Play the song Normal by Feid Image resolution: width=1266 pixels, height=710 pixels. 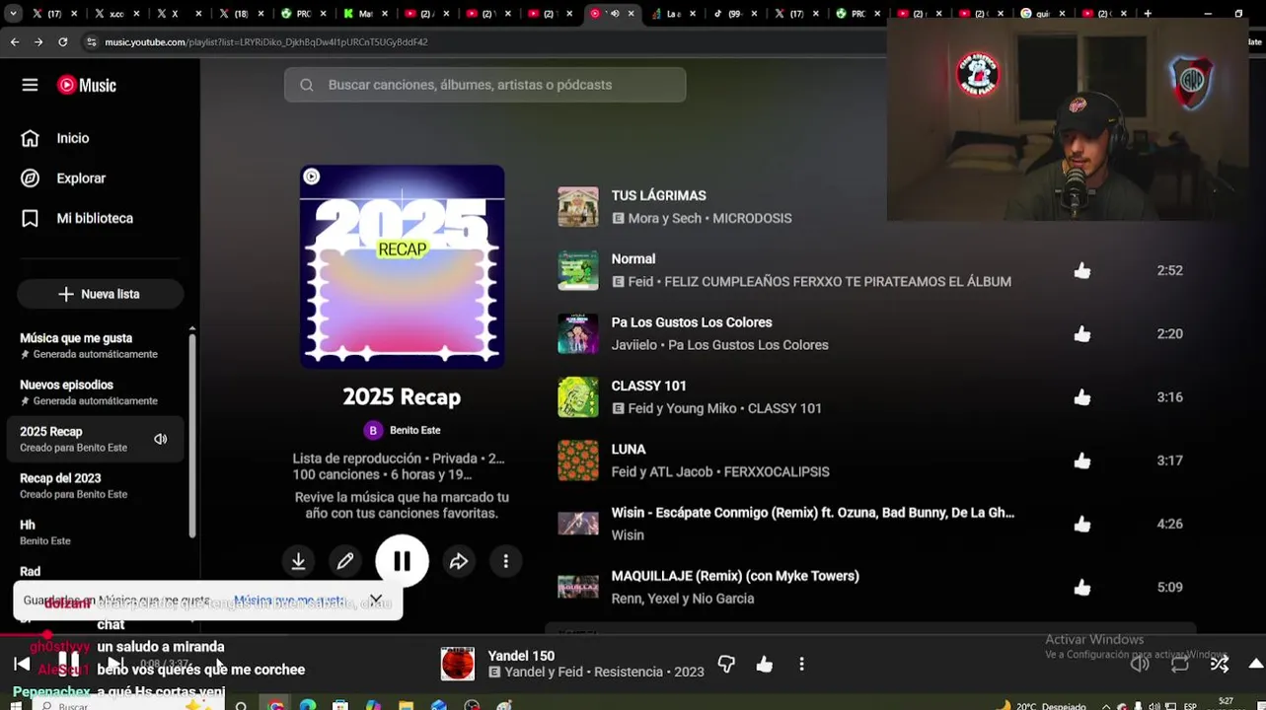[x=633, y=258]
